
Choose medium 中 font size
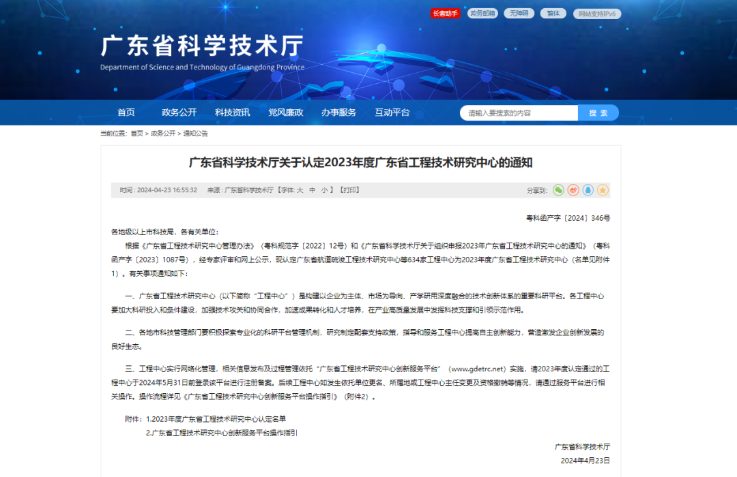[x=313, y=190]
